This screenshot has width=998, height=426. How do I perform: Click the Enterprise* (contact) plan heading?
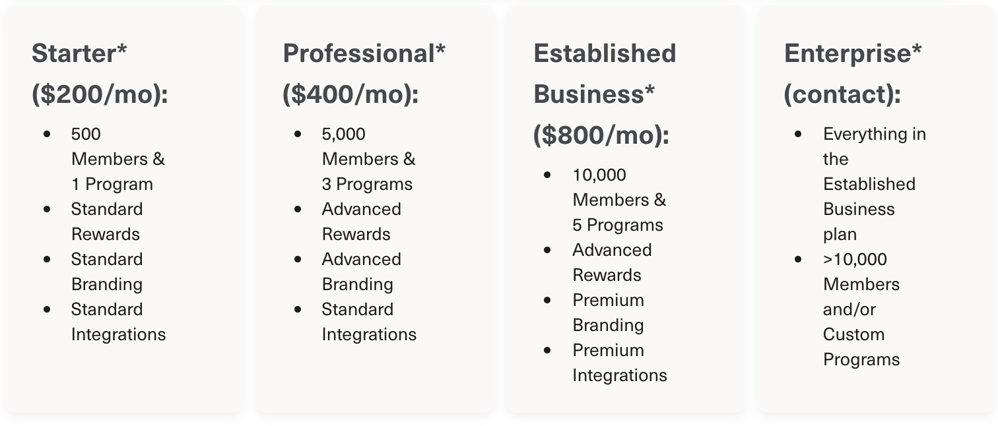pyautogui.click(x=853, y=73)
